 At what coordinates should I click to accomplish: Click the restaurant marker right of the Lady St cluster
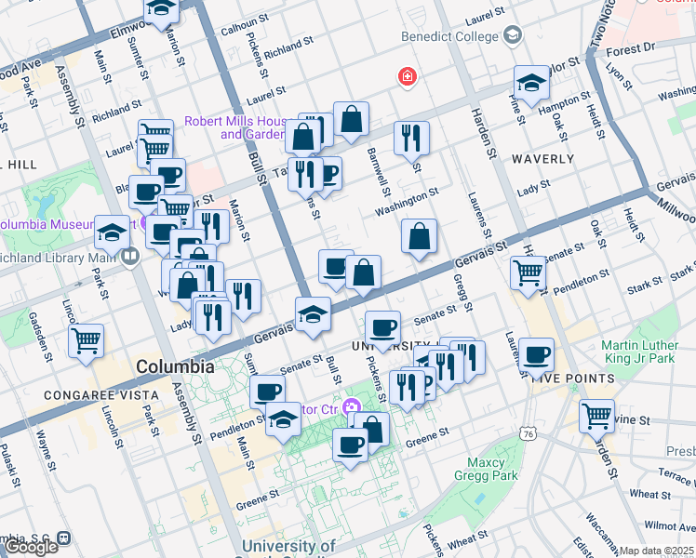tap(243, 299)
